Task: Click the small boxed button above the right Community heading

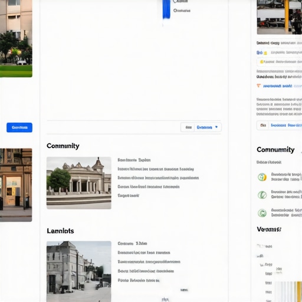Action: pos(263,125)
